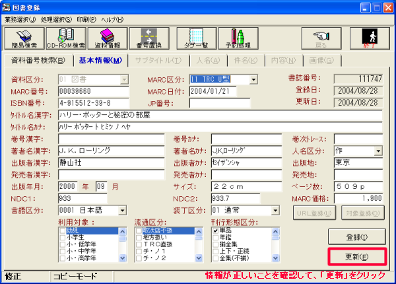This screenshot has height=284, width=396.
Task: Click the MARC番号 input field
Action: pos(94,91)
